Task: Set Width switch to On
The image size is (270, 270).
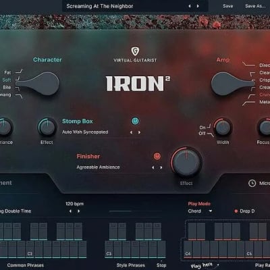Action: coord(202,128)
